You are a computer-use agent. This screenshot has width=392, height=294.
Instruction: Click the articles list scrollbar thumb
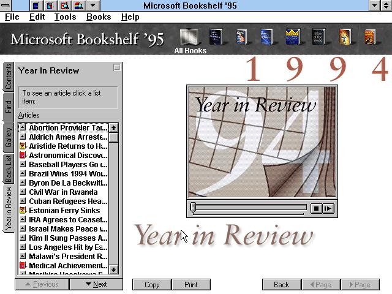(x=113, y=137)
